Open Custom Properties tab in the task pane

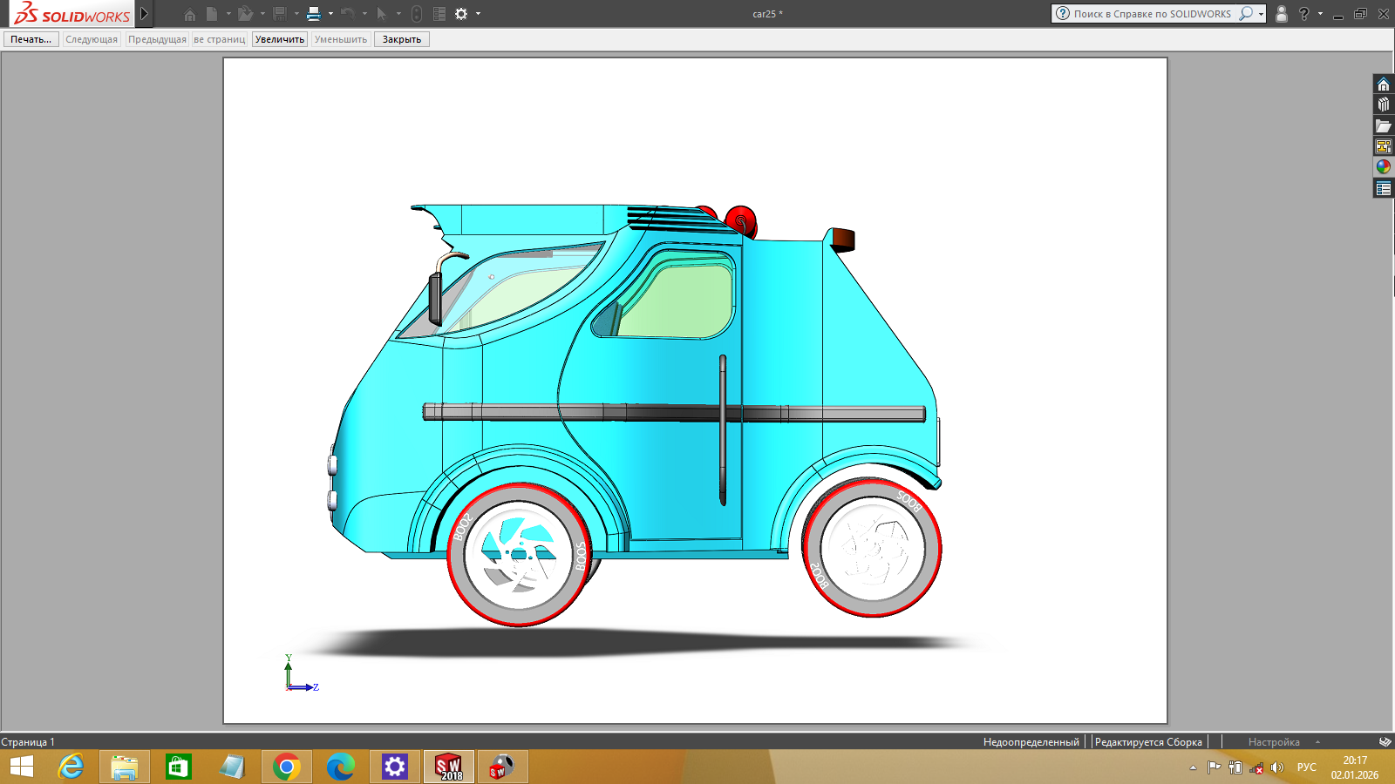1384,188
